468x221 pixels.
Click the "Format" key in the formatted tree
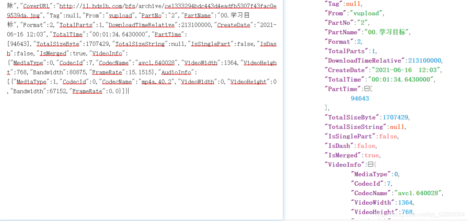coord(339,42)
